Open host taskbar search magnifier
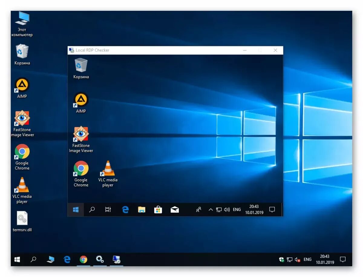The image size is (363, 277). 34,259
